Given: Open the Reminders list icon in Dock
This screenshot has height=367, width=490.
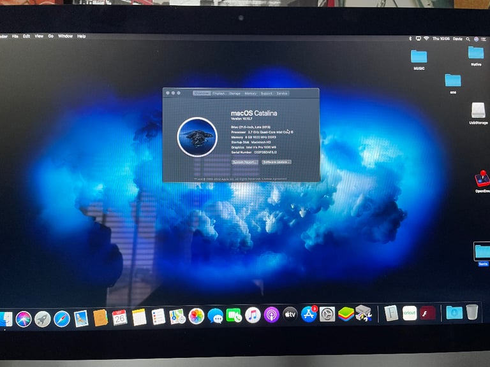Looking at the screenshot, I should [158, 317].
